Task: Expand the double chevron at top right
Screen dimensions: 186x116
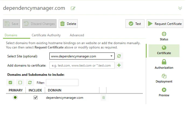Action: 180,8
